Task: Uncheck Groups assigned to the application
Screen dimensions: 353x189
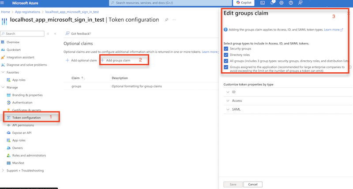Action: point(226,67)
